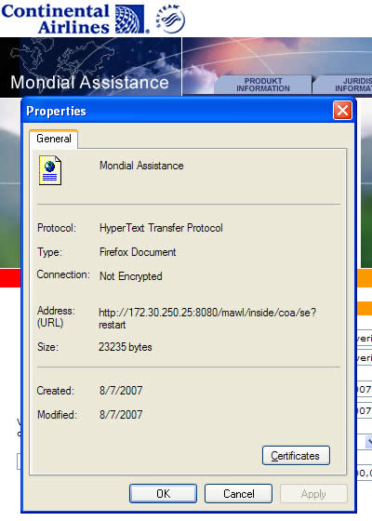Click the web document globe icon

coord(50,170)
